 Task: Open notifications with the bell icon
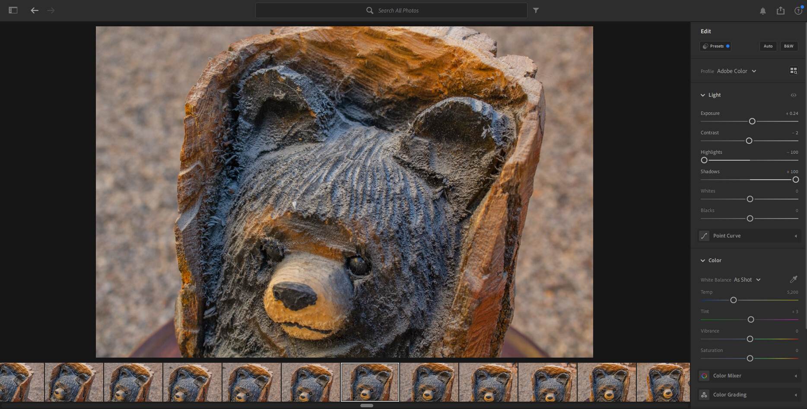(763, 10)
